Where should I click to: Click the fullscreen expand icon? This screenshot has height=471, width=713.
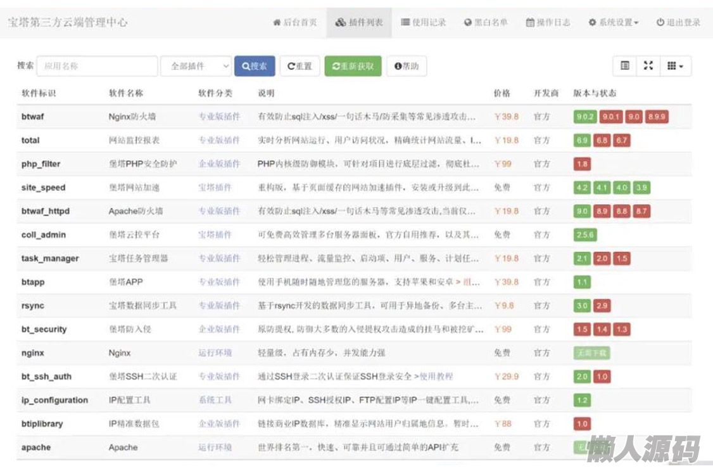click(x=648, y=66)
